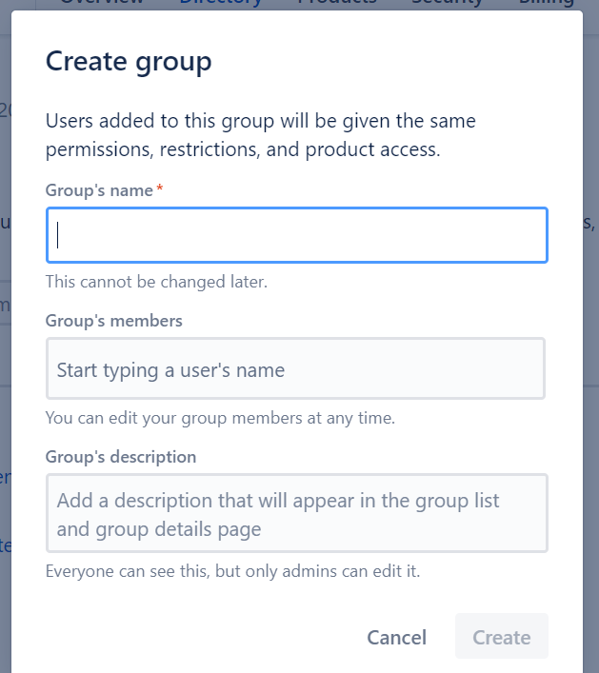Click the red required asterisk marker
This screenshot has width=599, height=673.
click(160, 188)
